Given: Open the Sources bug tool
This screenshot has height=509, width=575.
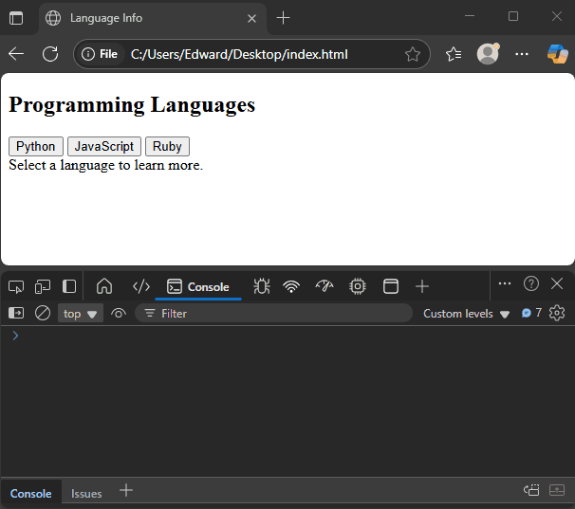Looking at the screenshot, I should [x=262, y=286].
